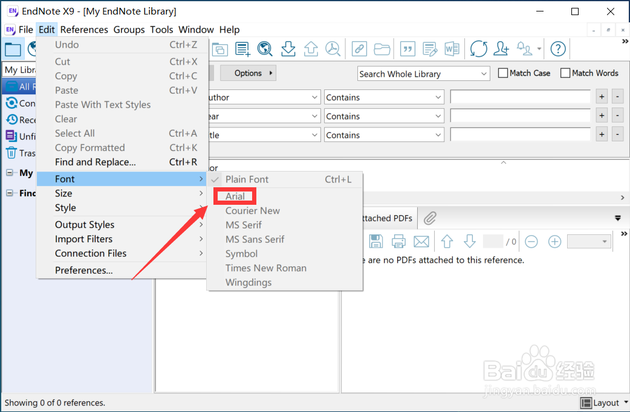Click the Layout icon in status bar

pos(586,403)
